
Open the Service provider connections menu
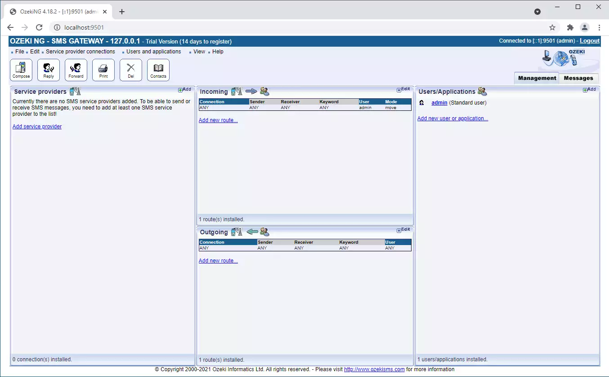(81, 52)
